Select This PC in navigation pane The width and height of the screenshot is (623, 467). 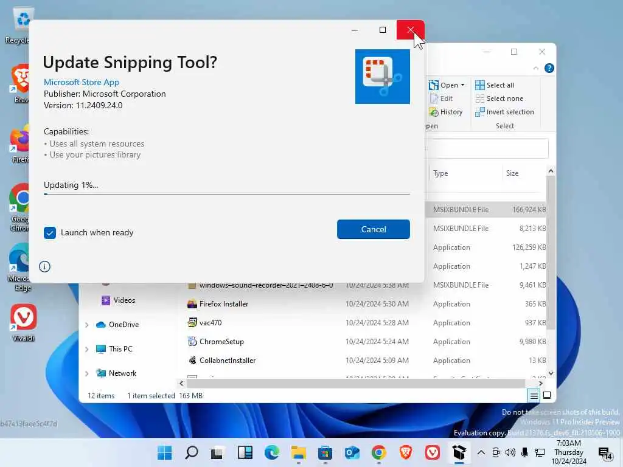tap(114, 348)
